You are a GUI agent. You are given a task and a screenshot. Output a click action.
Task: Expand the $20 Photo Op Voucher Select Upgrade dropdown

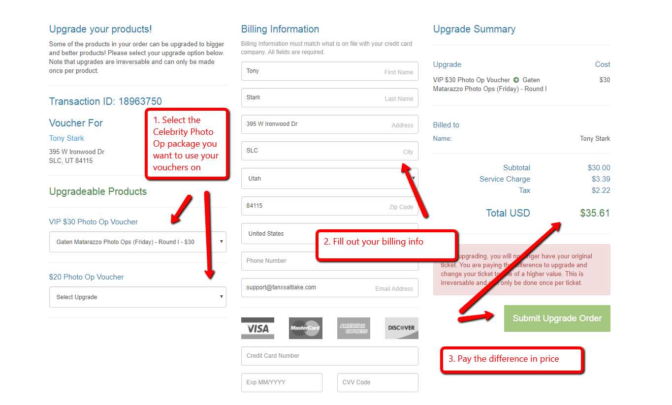tap(137, 297)
